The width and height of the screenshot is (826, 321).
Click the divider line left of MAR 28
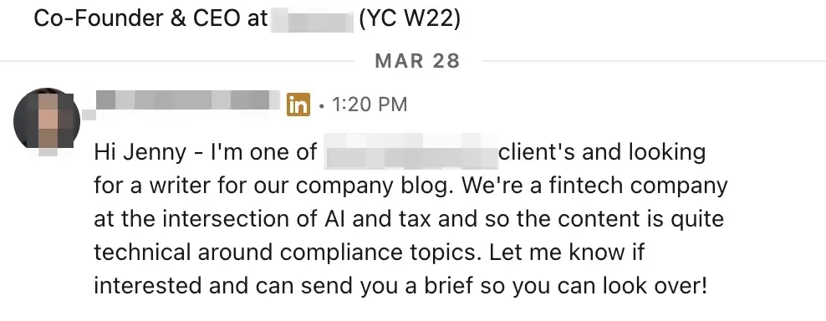click(x=176, y=61)
